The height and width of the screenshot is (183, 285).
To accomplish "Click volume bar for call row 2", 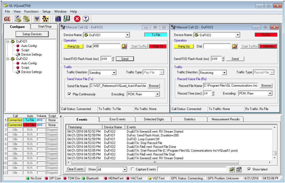I will pos(41,125).
